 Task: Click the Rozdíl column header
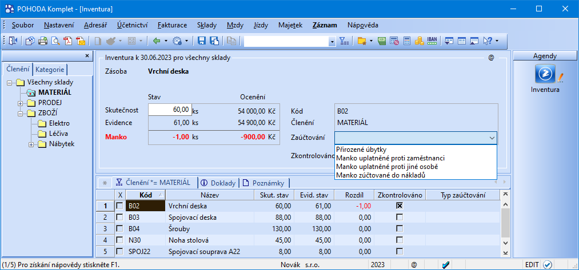(354, 195)
